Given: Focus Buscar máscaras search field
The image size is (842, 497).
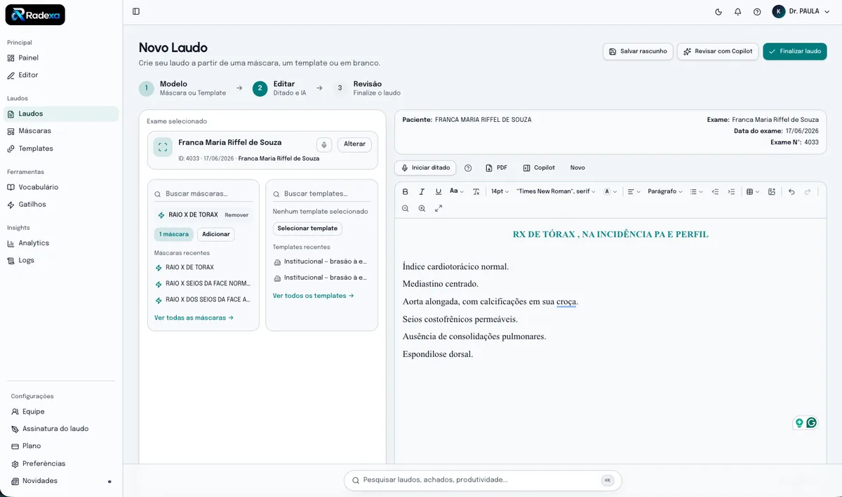Looking at the screenshot, I should [x=203, y=193].
